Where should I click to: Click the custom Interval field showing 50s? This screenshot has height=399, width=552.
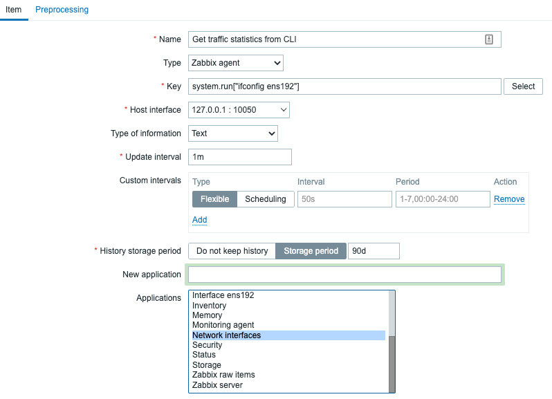point(344,199)
